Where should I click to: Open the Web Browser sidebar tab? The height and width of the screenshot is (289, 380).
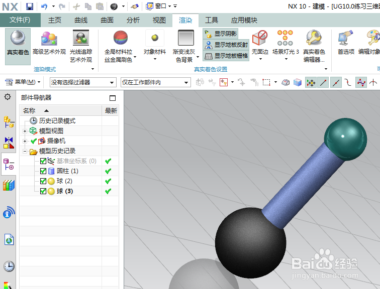(9, 239)
